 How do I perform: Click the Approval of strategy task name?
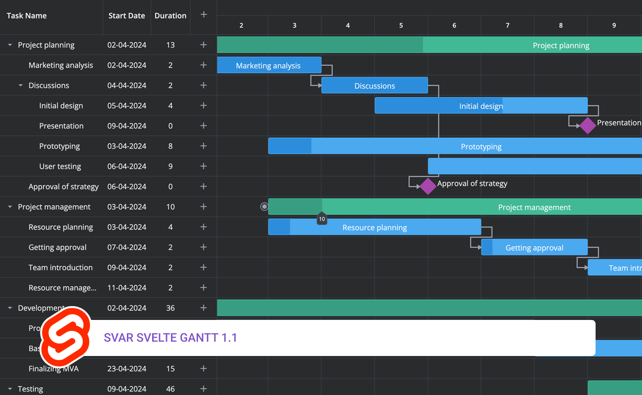(64, 187)
